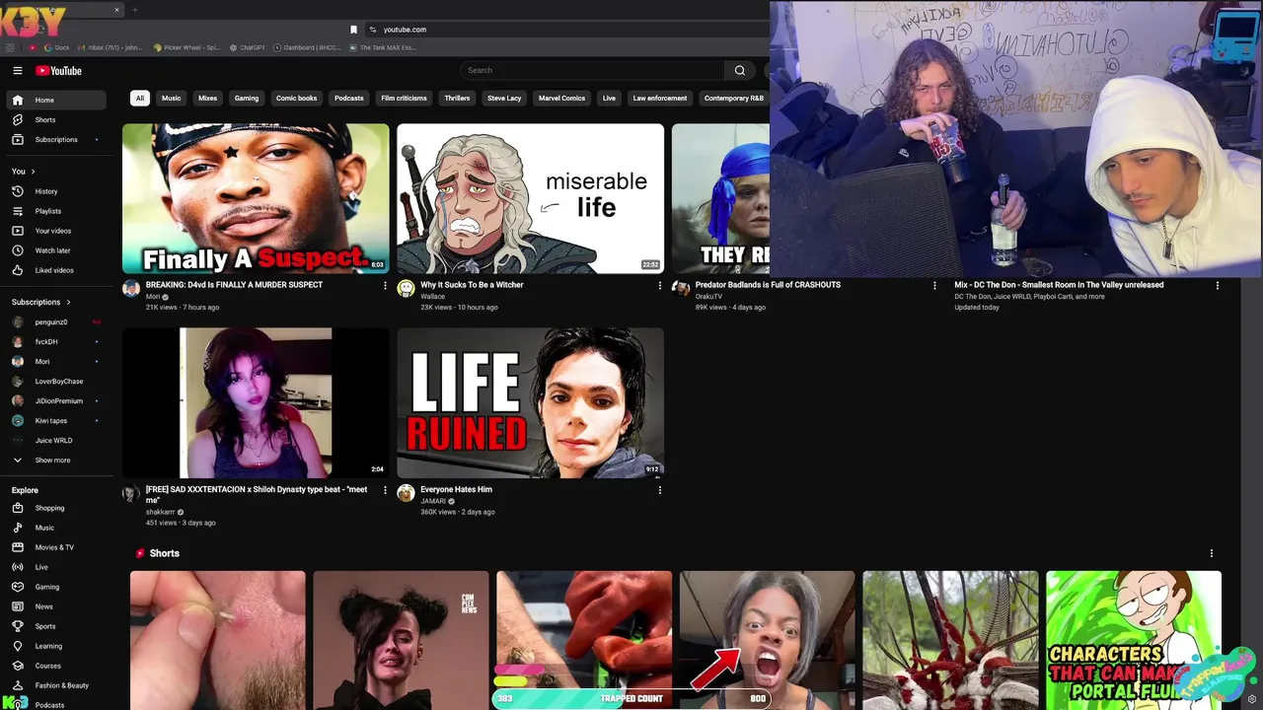This screenshot has width=1263, height=710.
Task: Open more options for XXXTENTACION type beat video
Action: coord(385,490)
